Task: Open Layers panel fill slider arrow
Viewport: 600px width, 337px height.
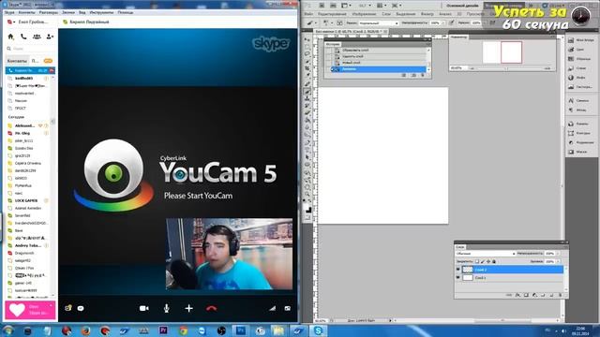Action: [x=558, y=261]
